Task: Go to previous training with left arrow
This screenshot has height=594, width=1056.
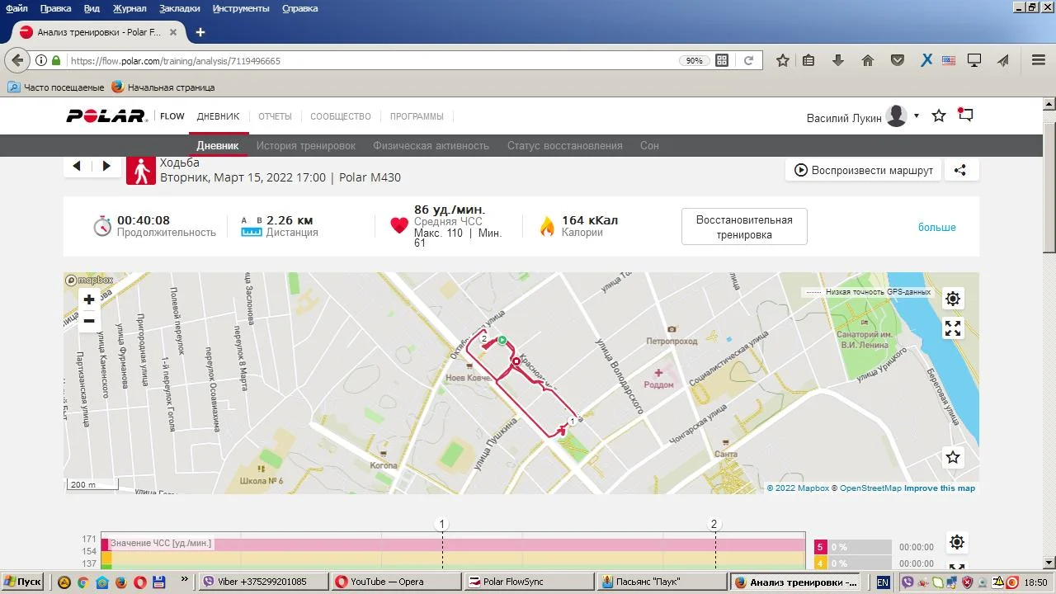Action: (77, 166)
